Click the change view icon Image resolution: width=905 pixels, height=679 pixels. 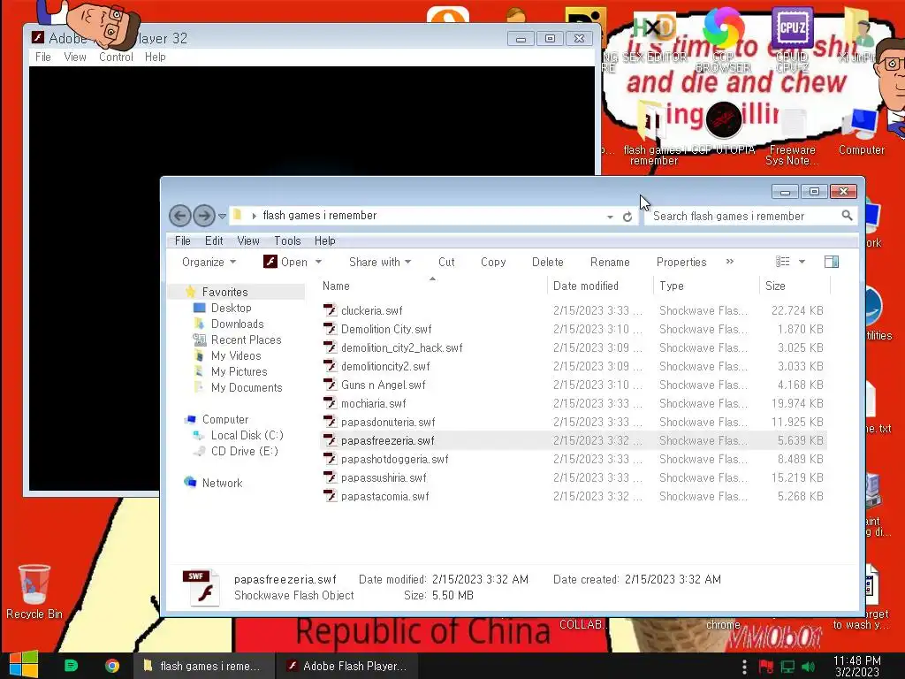pyautogui.click(x=783, y=262)
